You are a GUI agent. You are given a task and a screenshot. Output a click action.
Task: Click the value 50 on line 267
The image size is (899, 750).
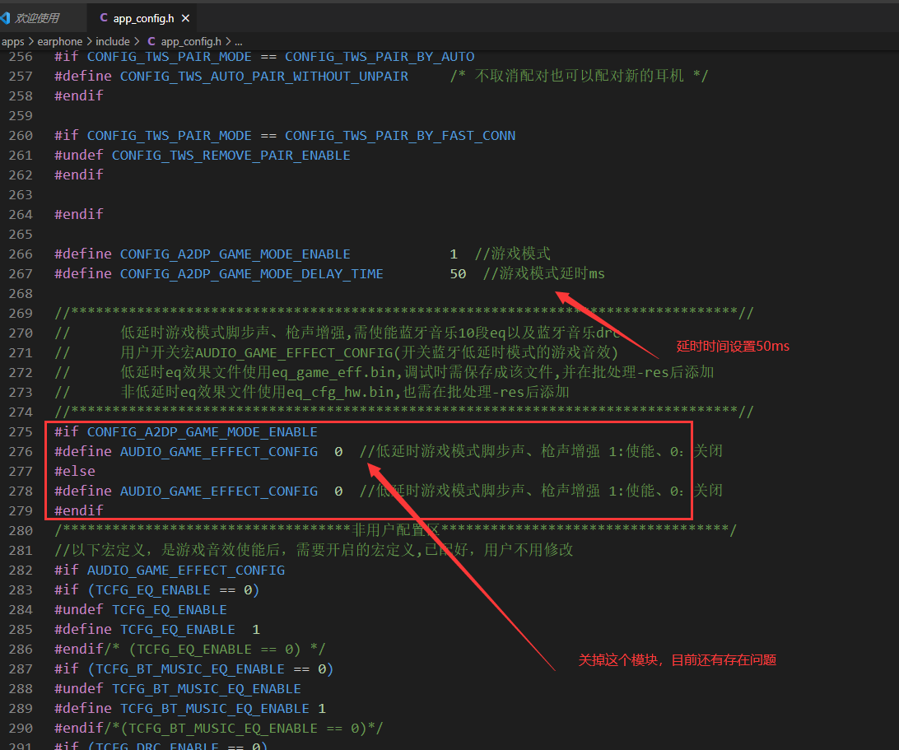458,274
